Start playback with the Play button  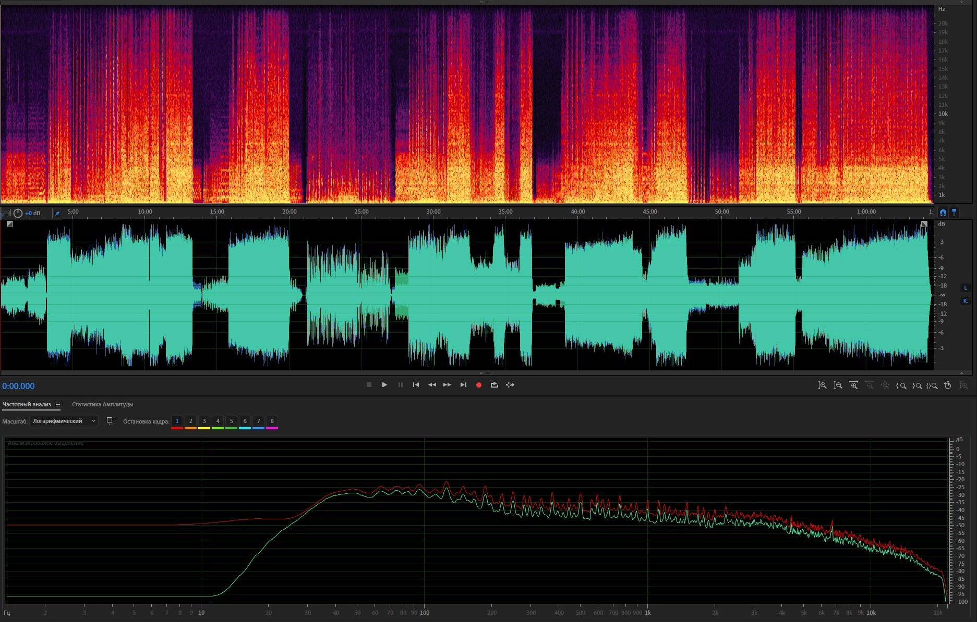click(384, 385)
